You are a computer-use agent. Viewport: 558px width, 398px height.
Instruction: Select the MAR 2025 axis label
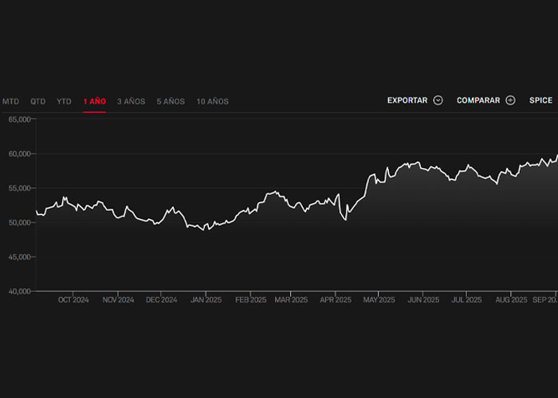[x=291, y=300]
